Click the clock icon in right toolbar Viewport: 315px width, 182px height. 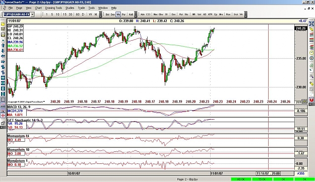pos(311,53)
